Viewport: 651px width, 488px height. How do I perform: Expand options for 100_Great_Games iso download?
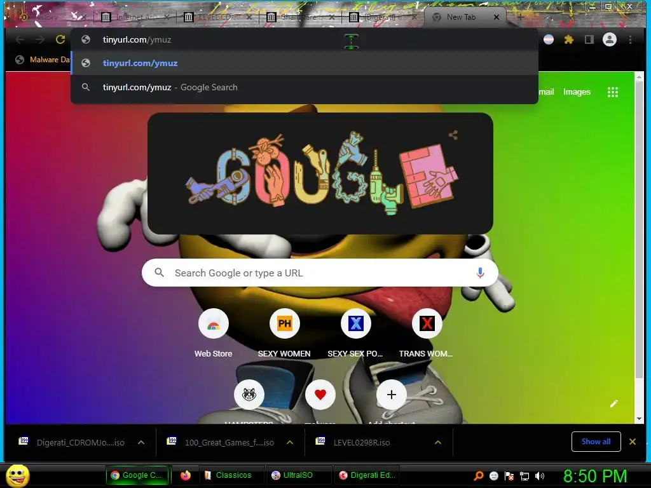coord(290,442)
